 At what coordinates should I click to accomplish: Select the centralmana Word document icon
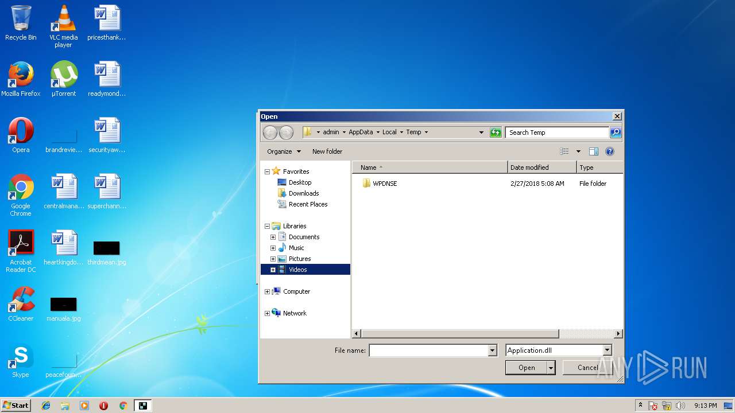(64, 192)
